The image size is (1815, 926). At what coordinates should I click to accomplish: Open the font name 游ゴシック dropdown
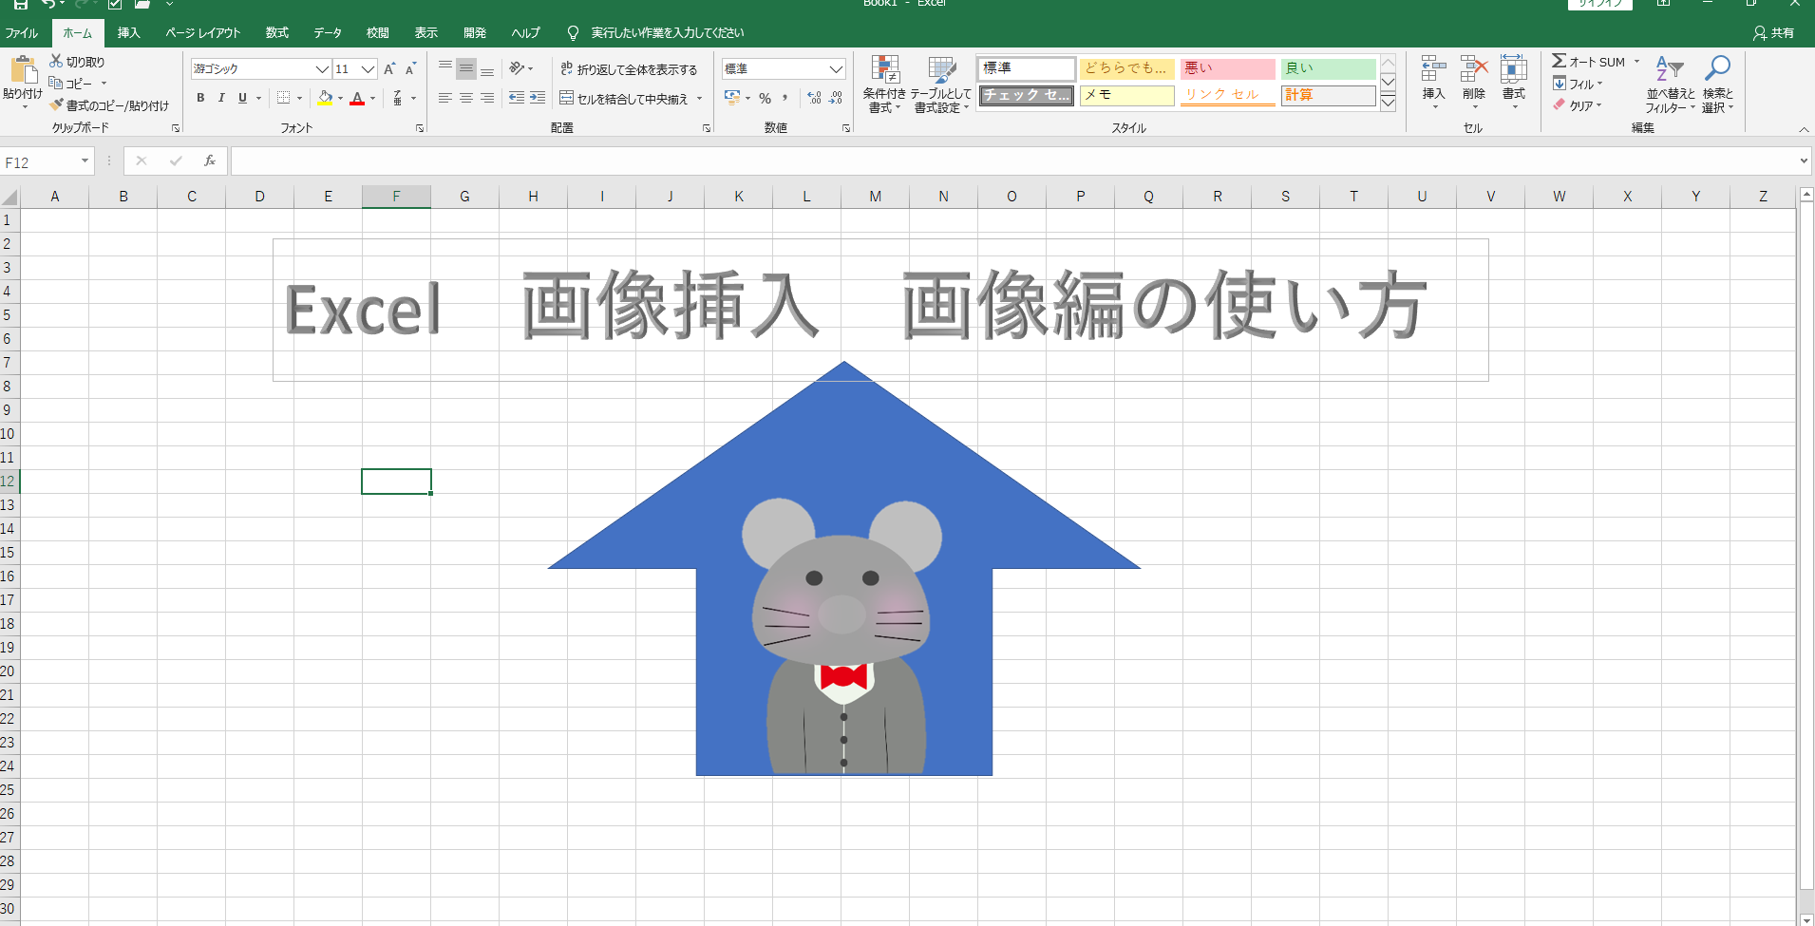(x=322, y=69)
